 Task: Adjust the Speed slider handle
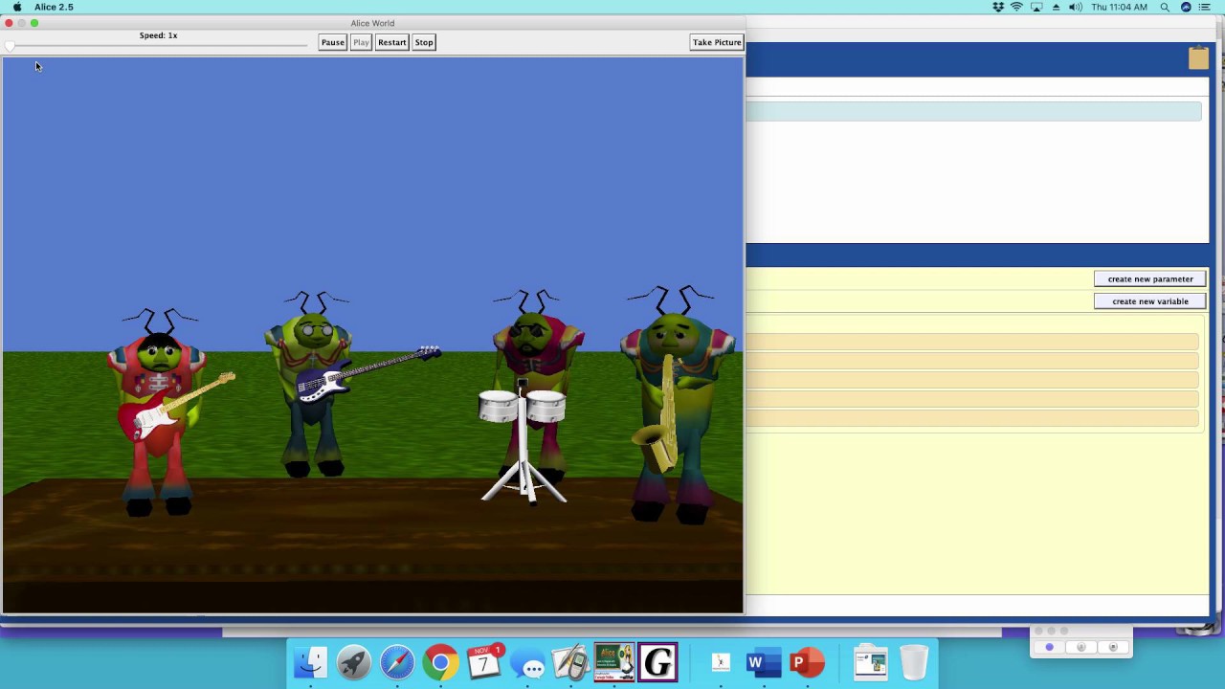(10, 46)
